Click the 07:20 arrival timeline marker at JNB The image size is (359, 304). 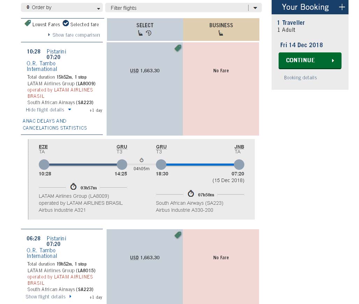pos(239,165)
